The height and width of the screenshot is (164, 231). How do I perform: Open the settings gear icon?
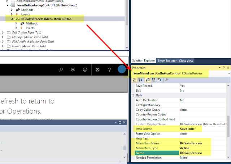[x=97, y=70]
